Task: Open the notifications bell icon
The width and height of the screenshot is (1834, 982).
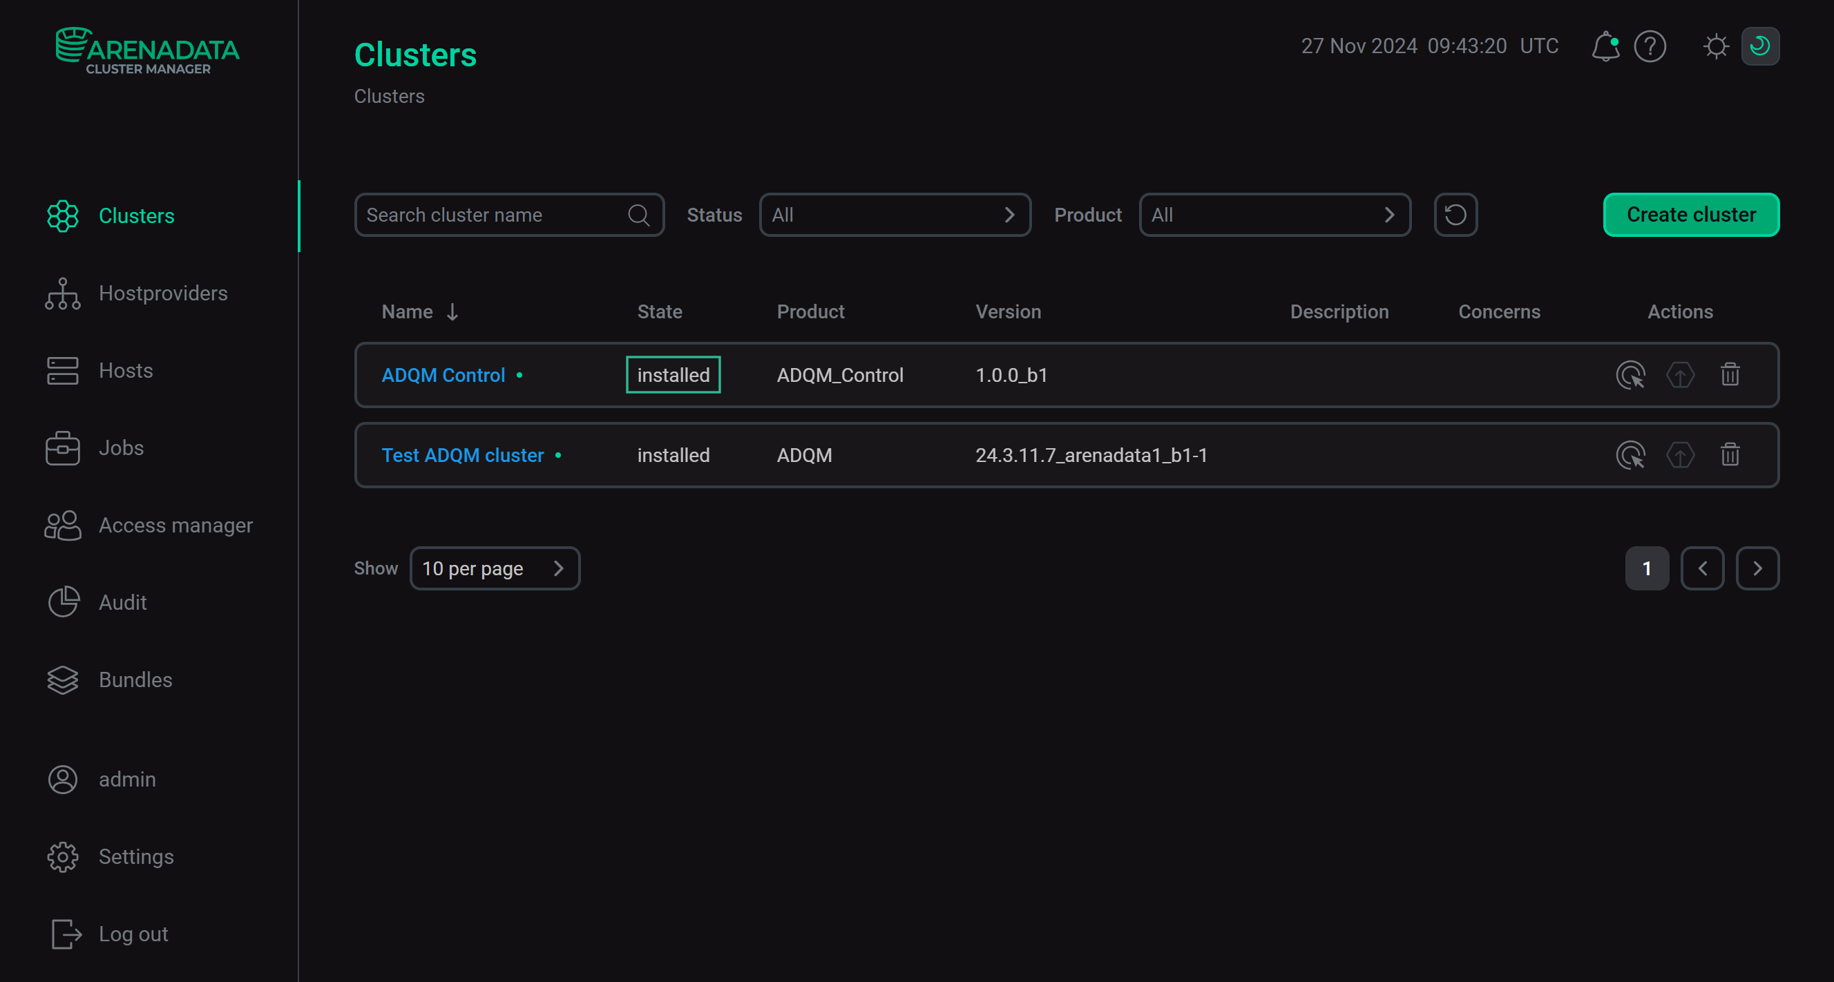Action: (x=1605, y=46)
